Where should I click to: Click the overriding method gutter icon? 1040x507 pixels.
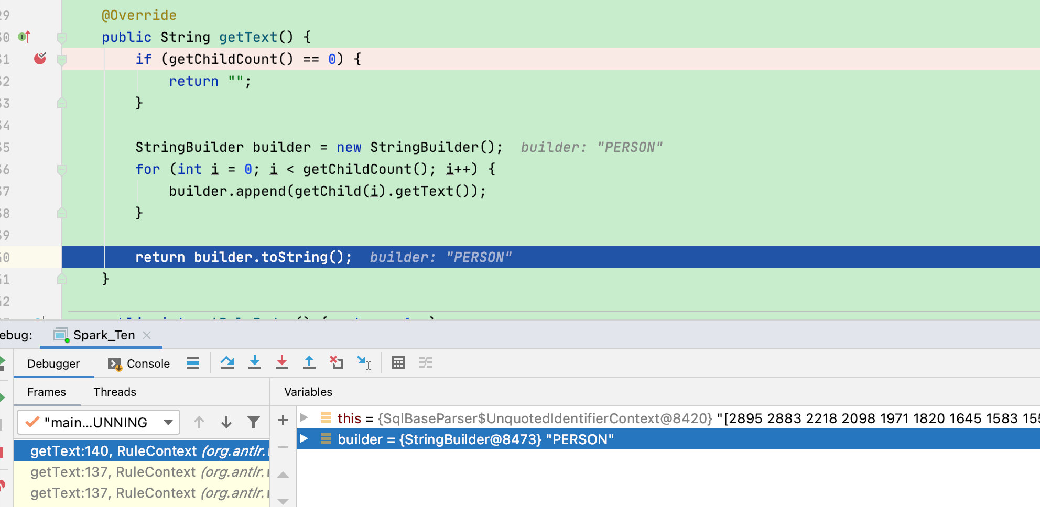25,37
